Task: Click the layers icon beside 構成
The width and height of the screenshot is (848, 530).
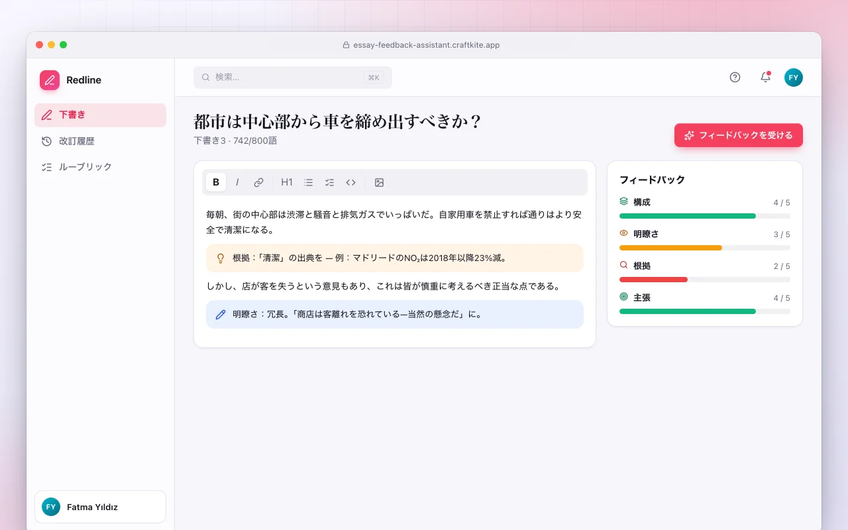Action: coord(623,201)
